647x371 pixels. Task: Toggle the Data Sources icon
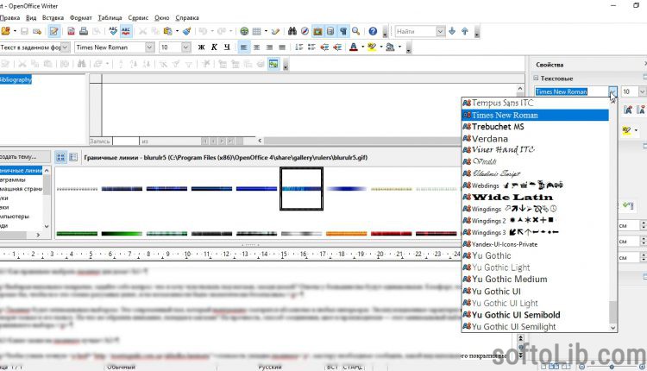pos(330,31)
